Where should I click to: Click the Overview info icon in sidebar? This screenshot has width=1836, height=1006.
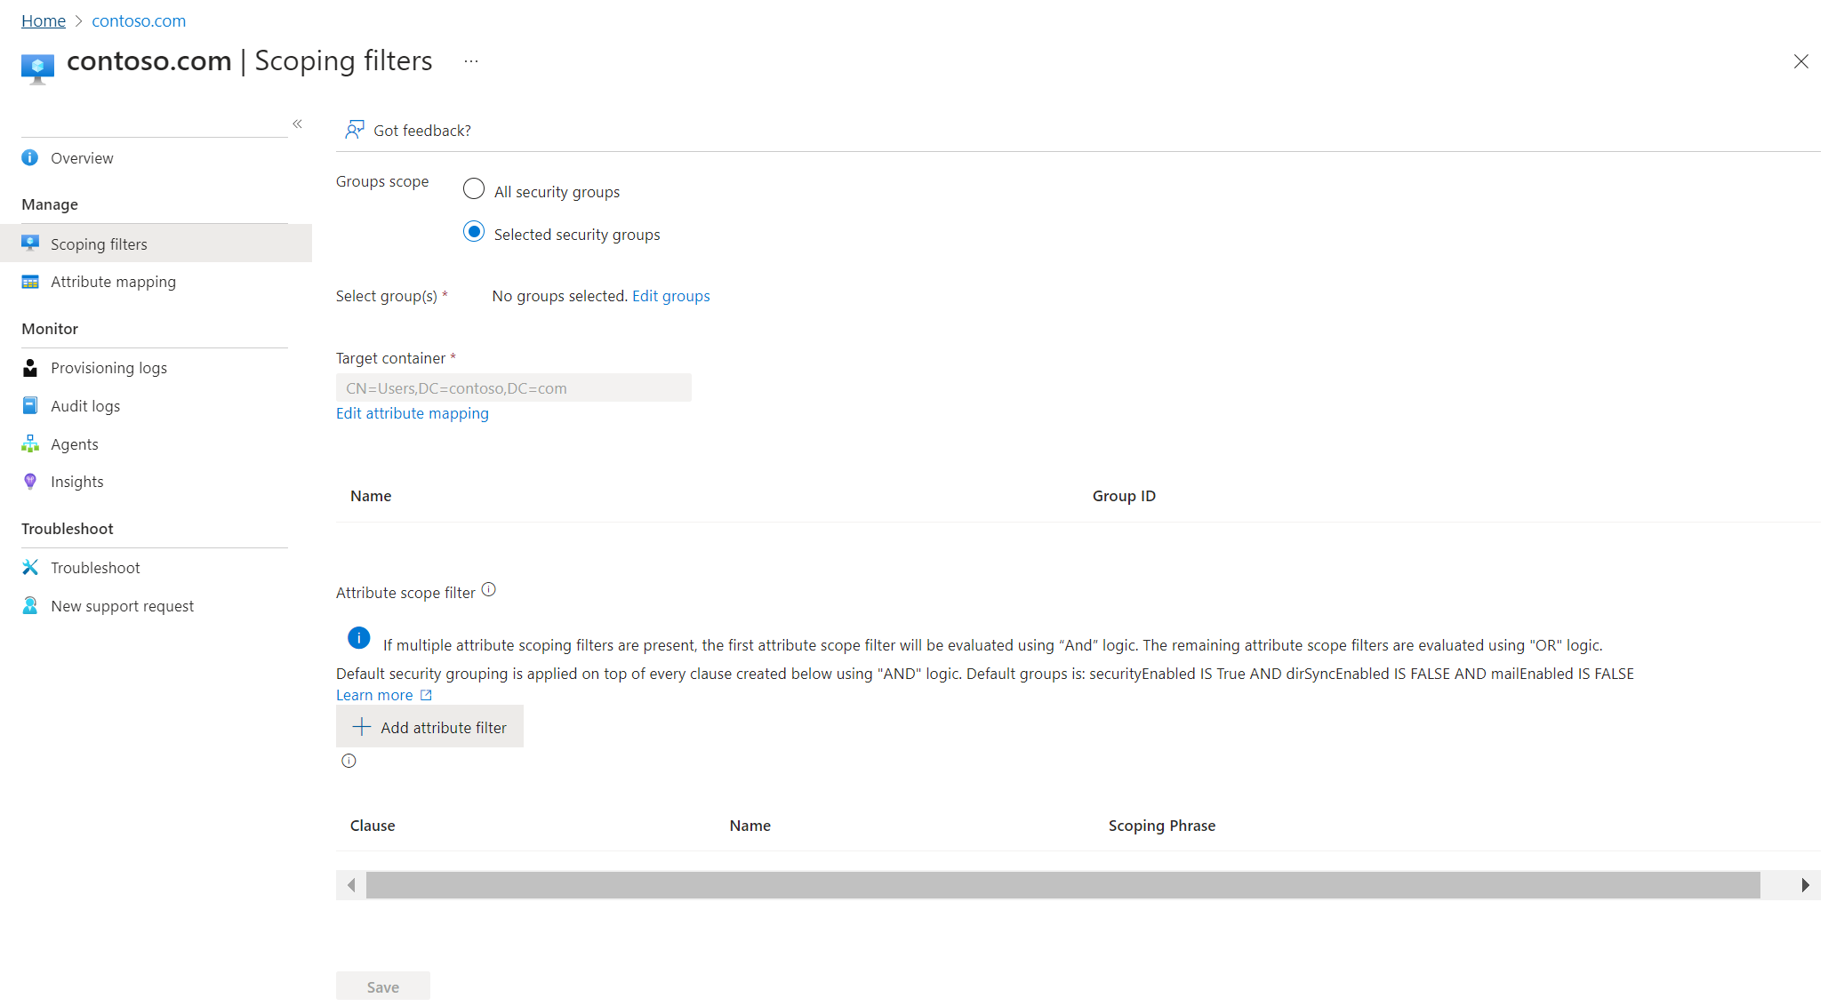(30, 158)
